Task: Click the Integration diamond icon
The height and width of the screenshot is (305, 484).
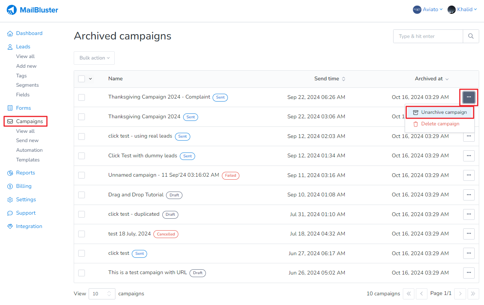Action: click(x=10, y=227)
